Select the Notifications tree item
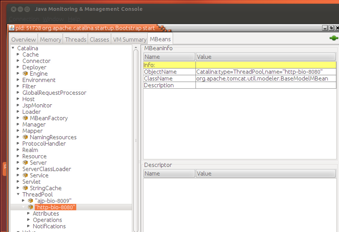Screen dimensions: 339x232 coord(49,226)
